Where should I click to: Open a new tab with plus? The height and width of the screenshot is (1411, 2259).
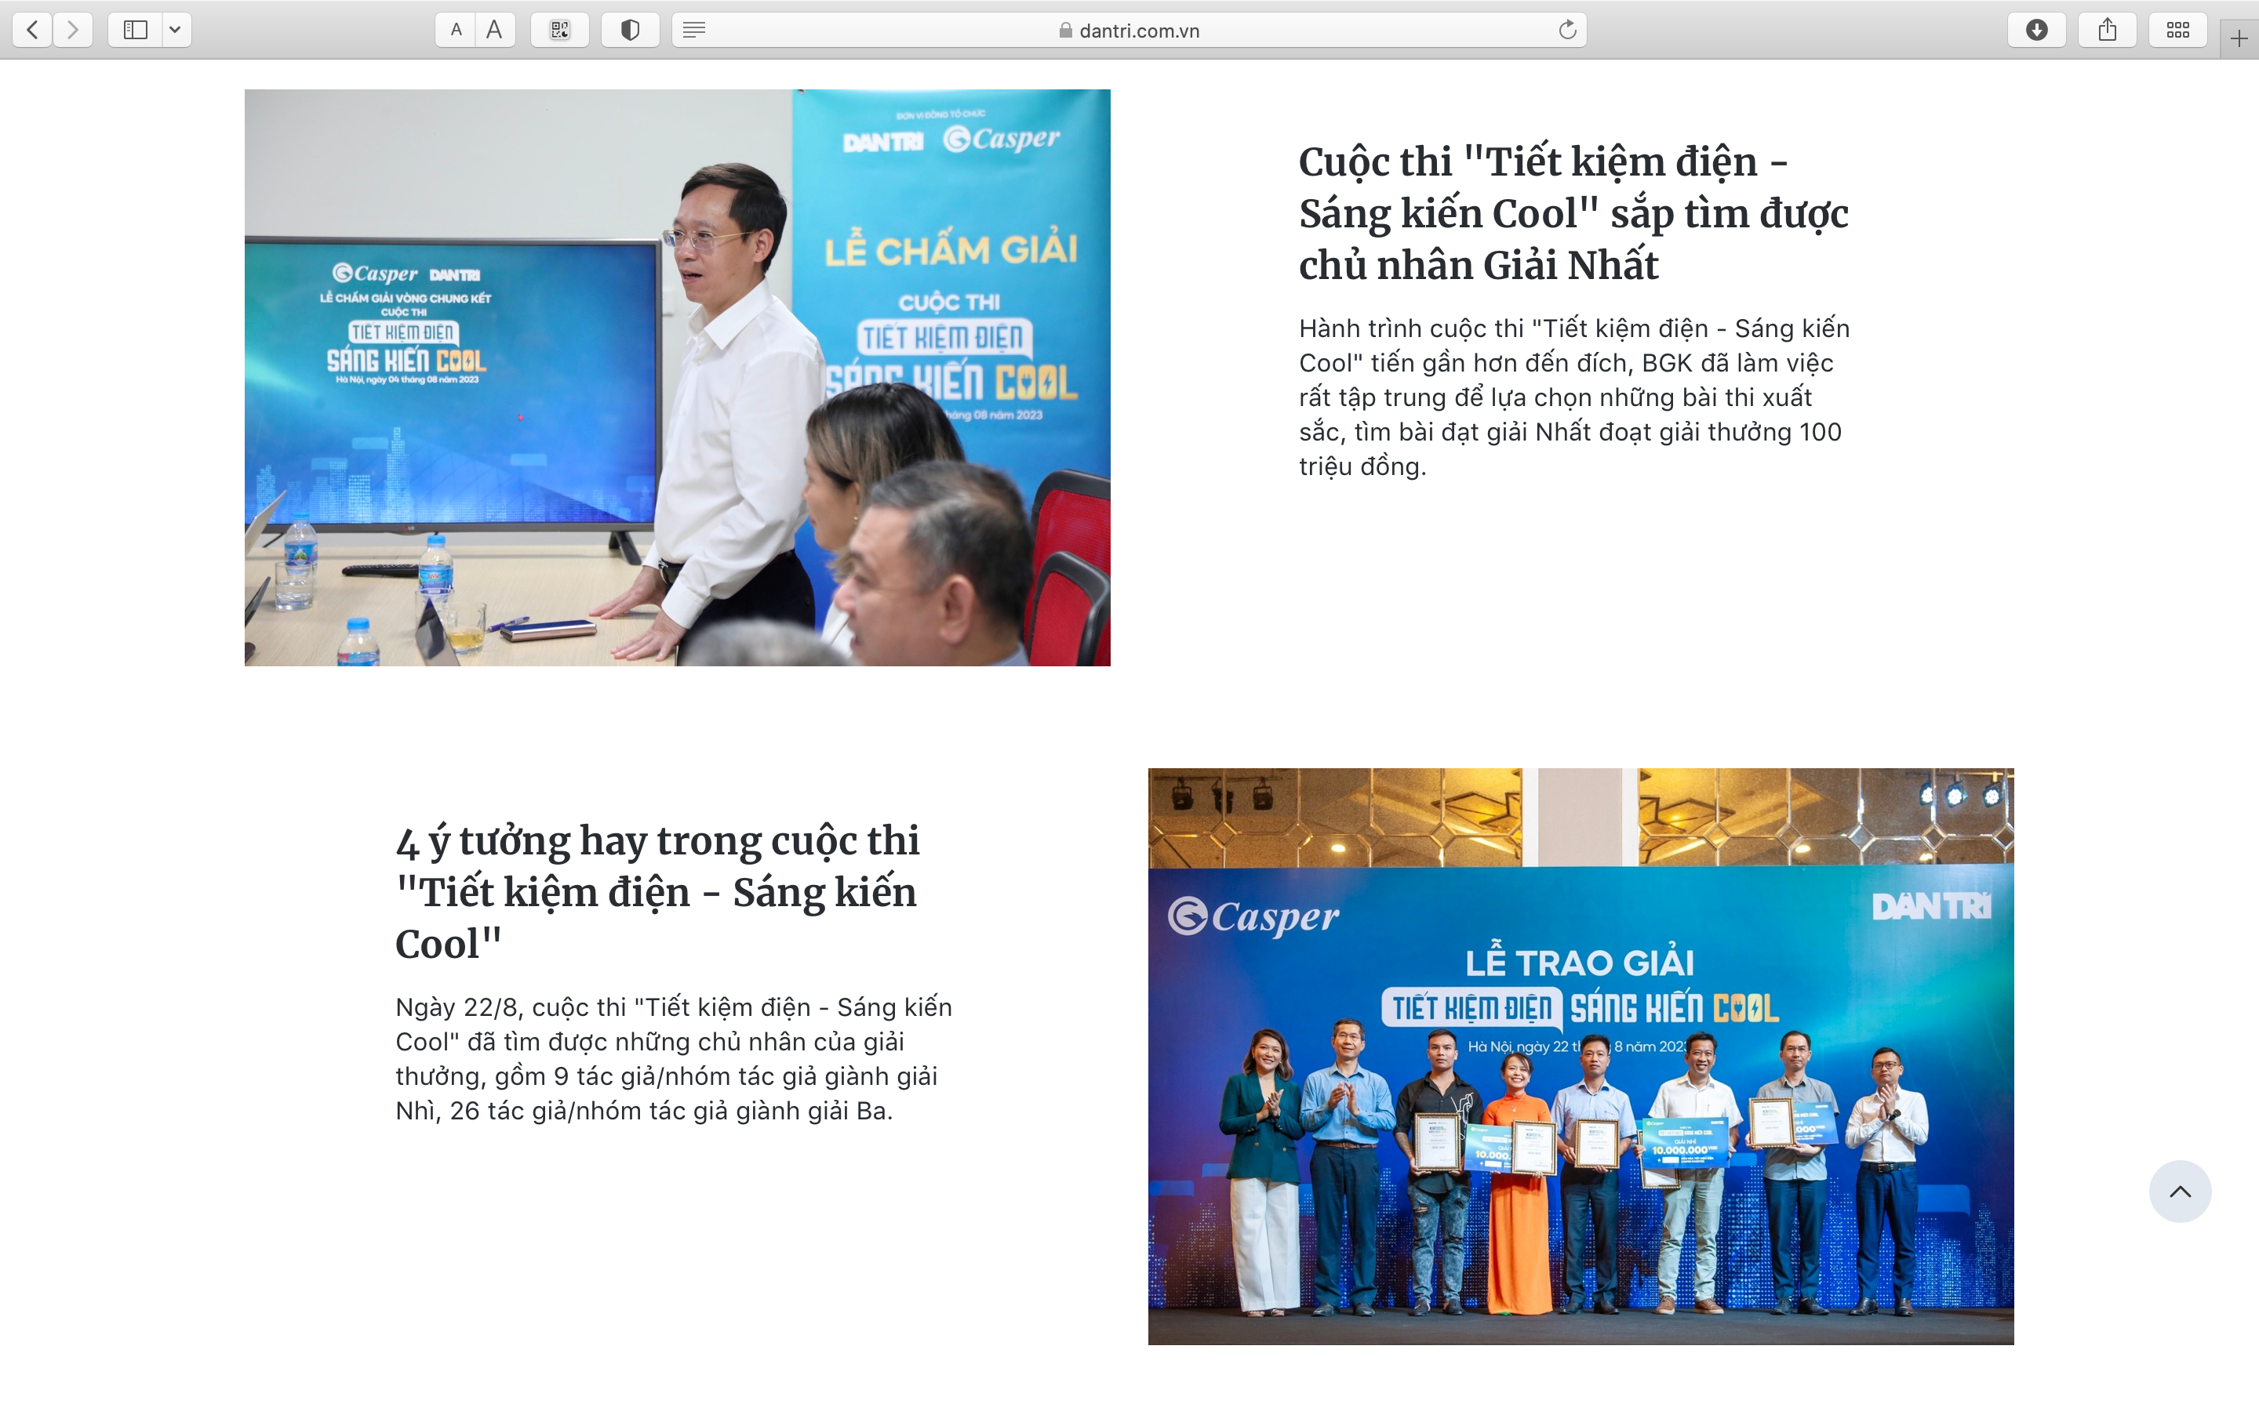click(2239, 38)
